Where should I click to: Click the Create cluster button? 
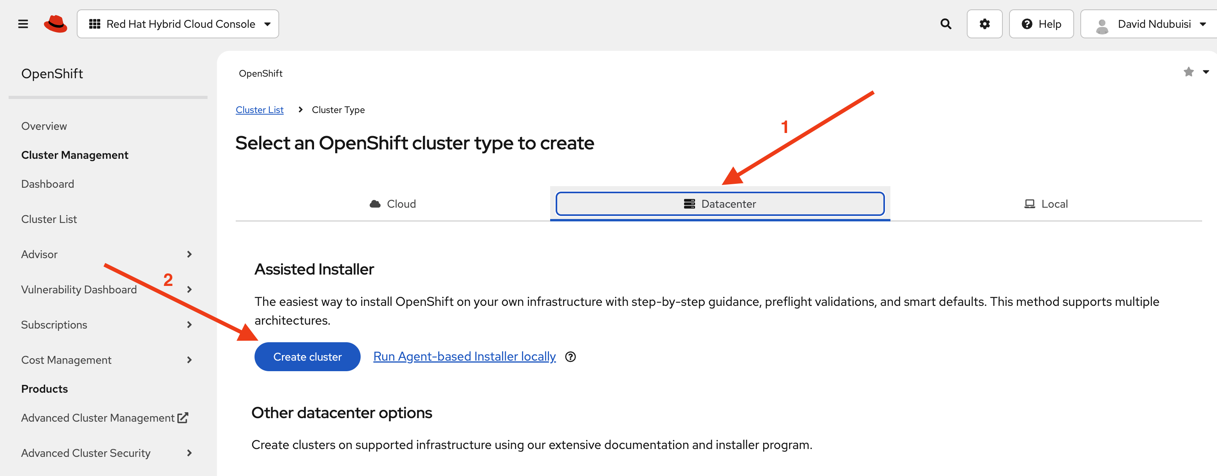pos(307,357)
